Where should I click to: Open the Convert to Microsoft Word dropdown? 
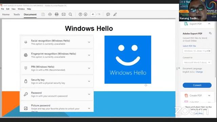click(x=197, y=62)
